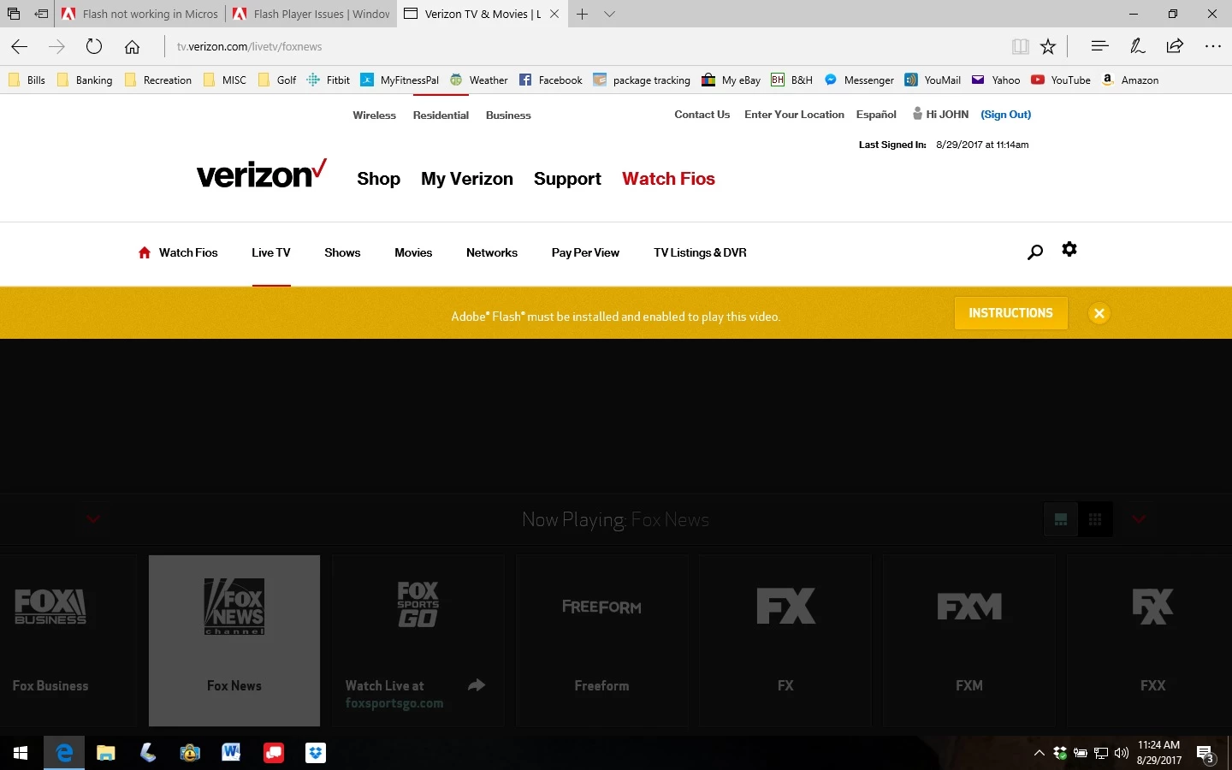Open Fitbit bookmark
The height and width of the screenshot is (770, 1232).
click(x=329, y=80)
